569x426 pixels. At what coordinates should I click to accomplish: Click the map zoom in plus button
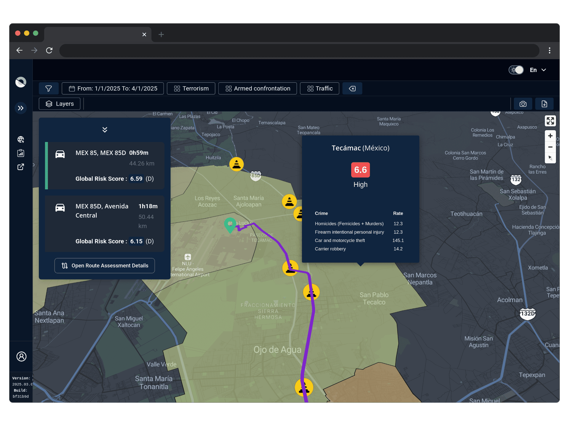(x=550, y=136)
